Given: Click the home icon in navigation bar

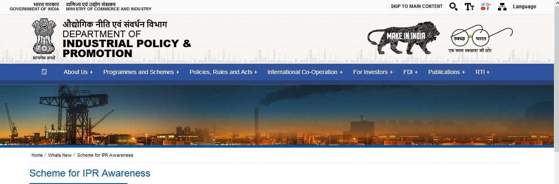Looking at the screenshot, I should point(44,72).
